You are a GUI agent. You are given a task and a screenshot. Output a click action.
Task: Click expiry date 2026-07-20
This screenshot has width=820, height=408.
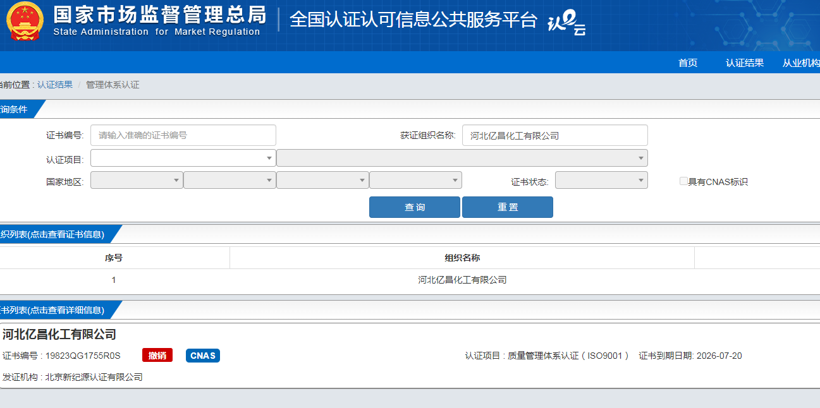(719, 356)
